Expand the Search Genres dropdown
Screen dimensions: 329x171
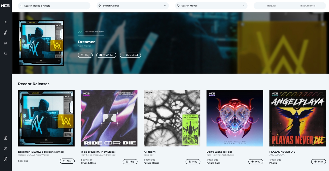pyautogui.click(x=133, y=5)
